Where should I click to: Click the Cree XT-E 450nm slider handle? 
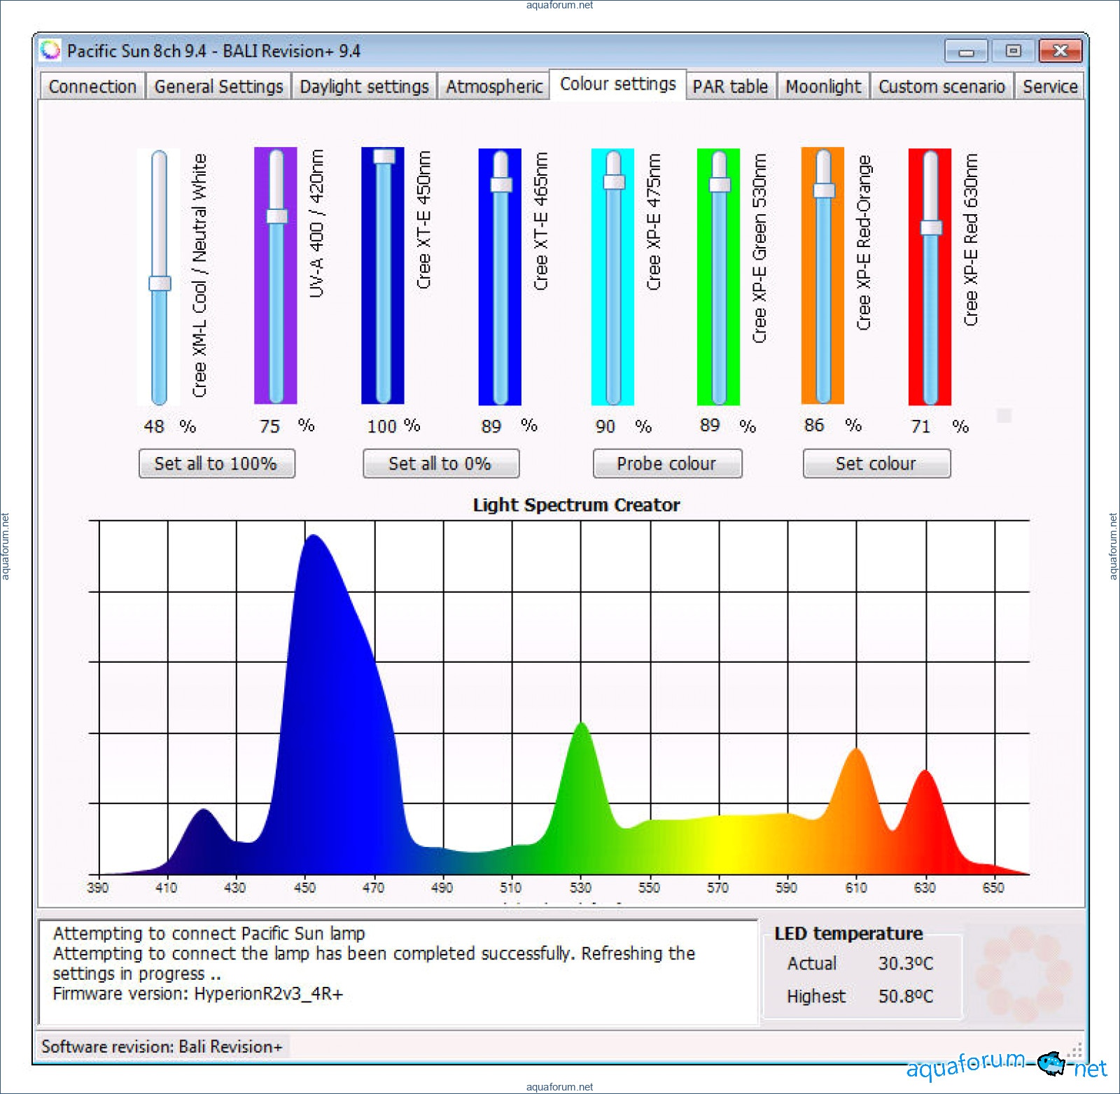tap(384, 156)
